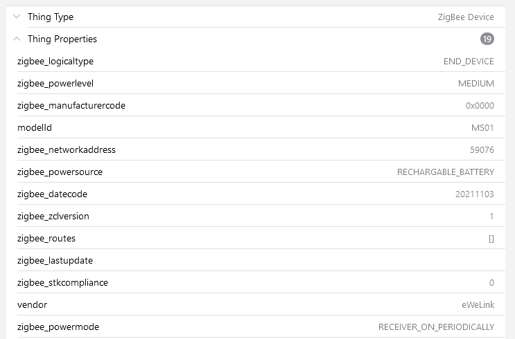
Task: Select the datecode value 20211103
Action: click(x=475, y=194)
